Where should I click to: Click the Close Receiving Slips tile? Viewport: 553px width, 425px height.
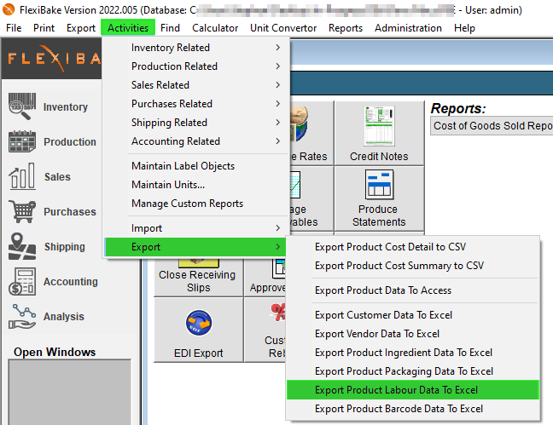(x=198, y=277)
